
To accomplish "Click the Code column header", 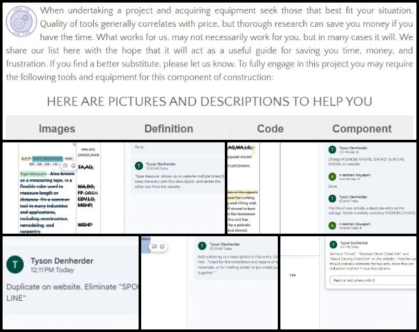I will [270, 128].
